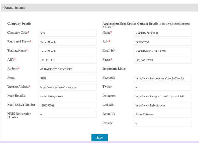Edit the NDIS Registration Number field
This screenshot has height=143, width=199.
(67, 115)
